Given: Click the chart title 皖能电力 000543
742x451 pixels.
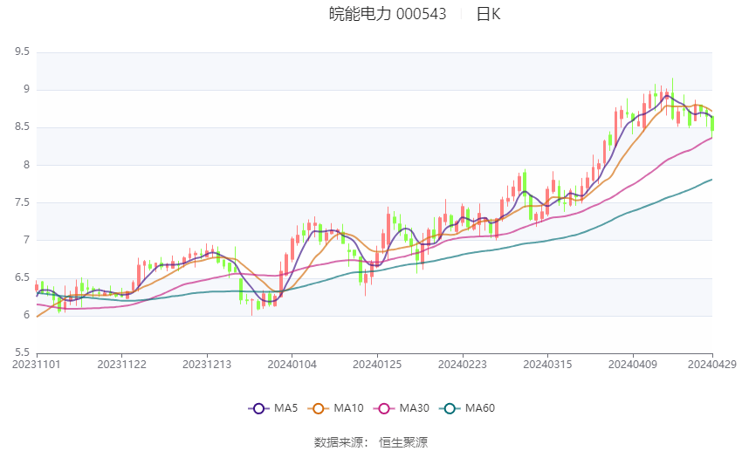Looking at the screenshot, I should pos(388,14).
